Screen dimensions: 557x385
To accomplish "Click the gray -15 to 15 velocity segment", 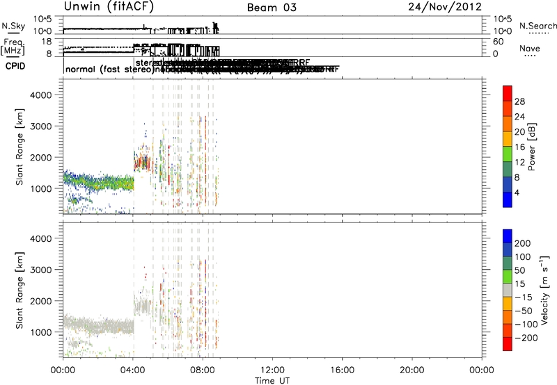I will [x=508, y=290].
